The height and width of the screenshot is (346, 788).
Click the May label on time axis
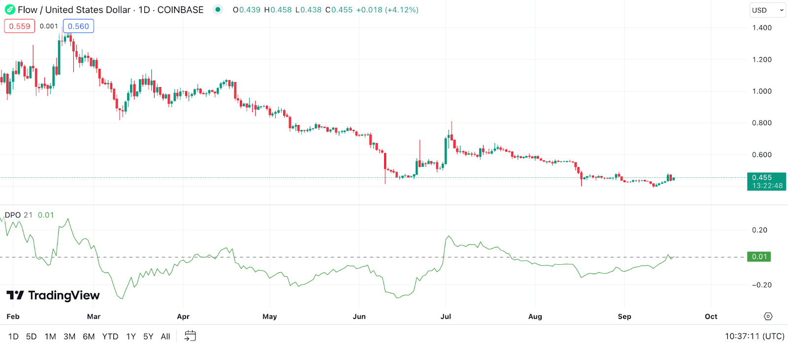[270, 316]
